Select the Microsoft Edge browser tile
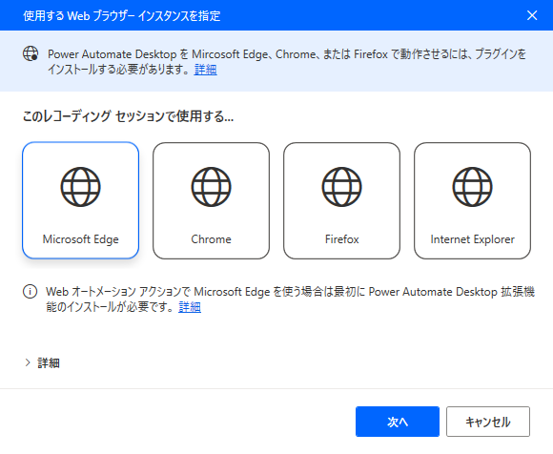The height and width of the screenshot is (454, 553). pos(80,200)
